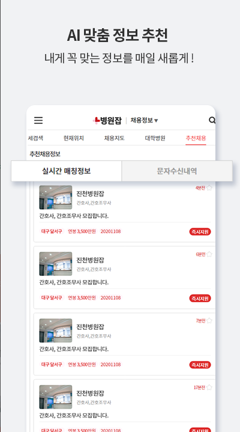Image resolution: width=240 pixels, height=432 pixels.
Task: Favorite the job posted 7분전
Action: click(x=209, y=321)
